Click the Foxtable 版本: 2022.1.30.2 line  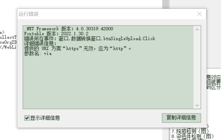click(x=56, y=34)
